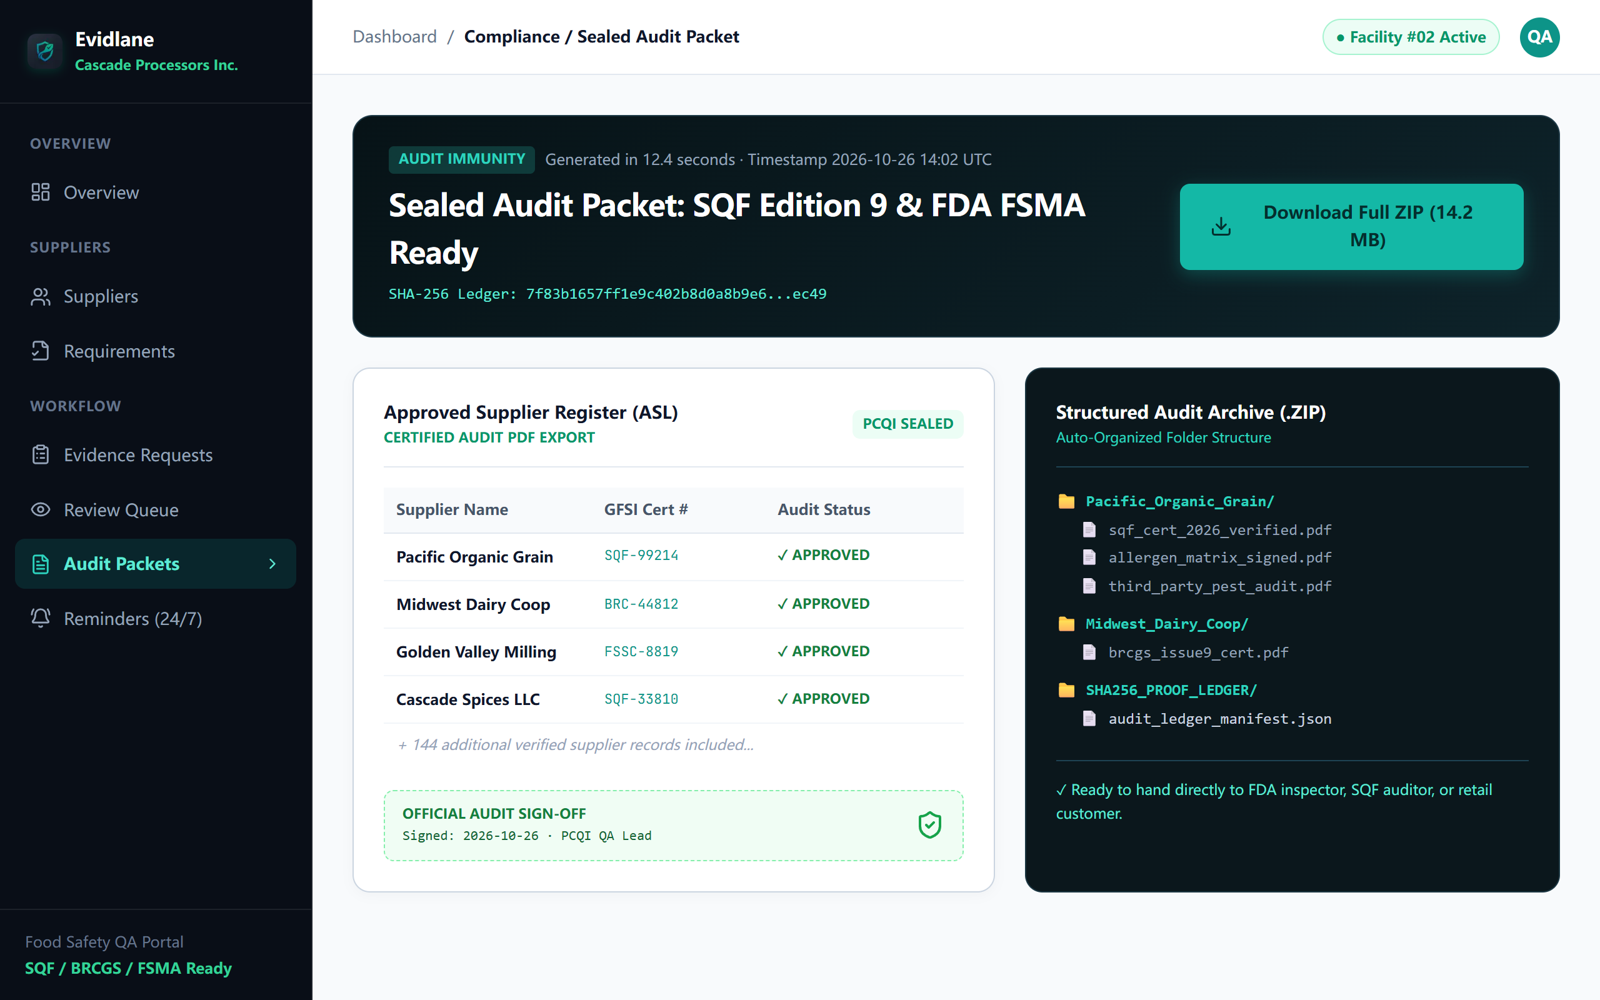Open the Suppliers sidebar menu item
Image resolution: width=1600 pixels, height=1000 pixels.
(156, 297)
